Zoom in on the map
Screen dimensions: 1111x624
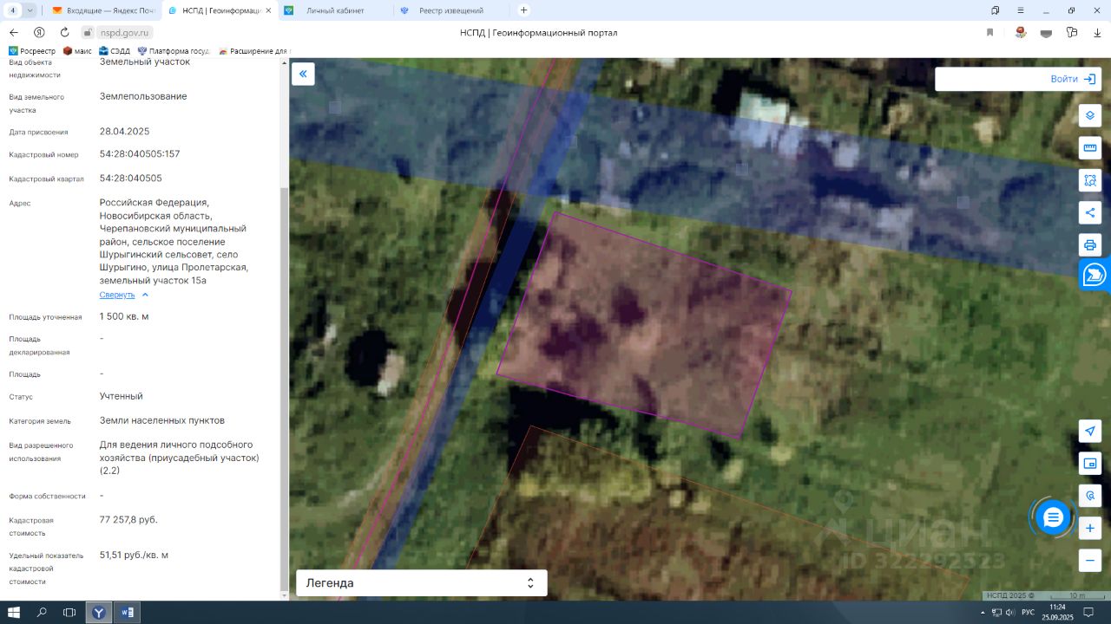point(1090,528)
